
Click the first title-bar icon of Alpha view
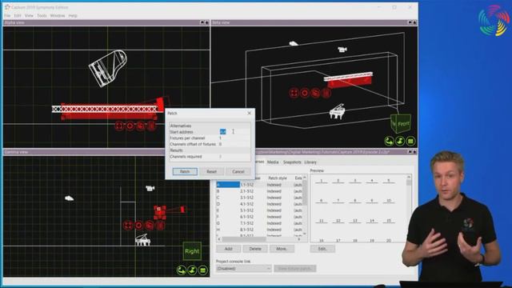[x=202, y=22]
